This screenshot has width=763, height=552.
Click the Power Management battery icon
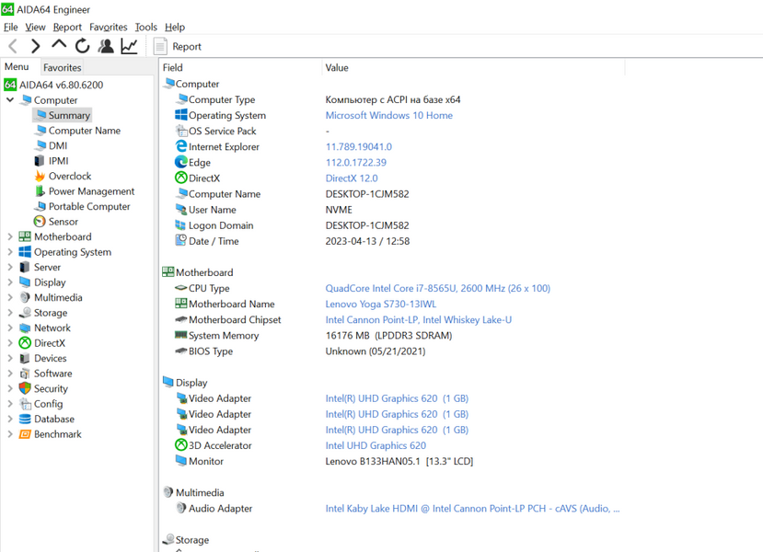(x=40, y=191)
